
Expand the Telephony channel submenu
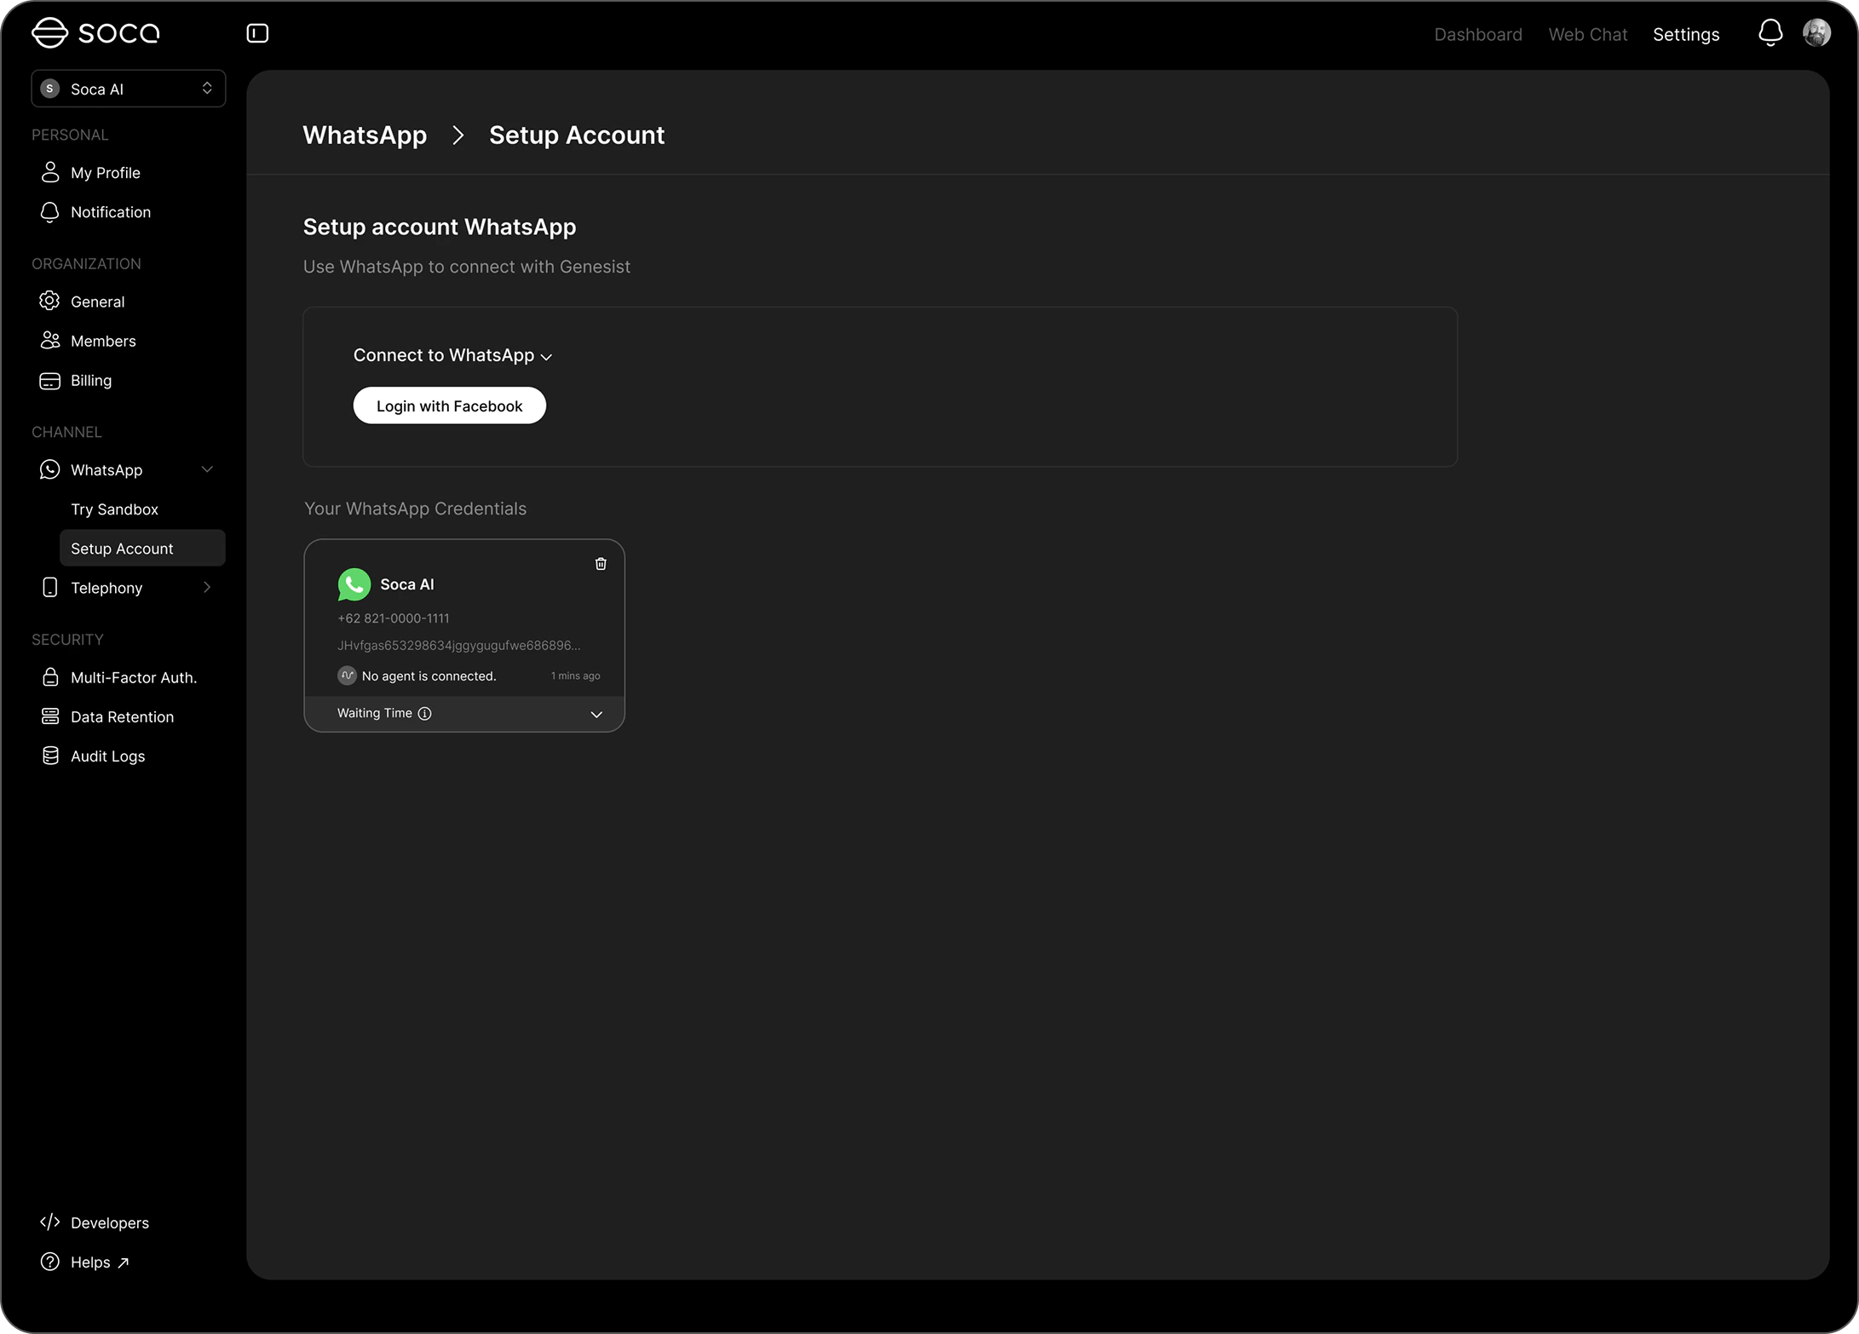tap(206, 588)
